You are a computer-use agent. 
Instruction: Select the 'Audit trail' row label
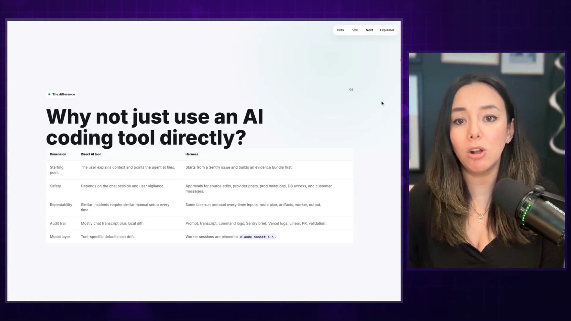pyautogui.click(x=58, y=224)
